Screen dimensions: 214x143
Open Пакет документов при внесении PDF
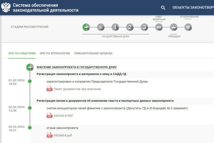point(73,89)
